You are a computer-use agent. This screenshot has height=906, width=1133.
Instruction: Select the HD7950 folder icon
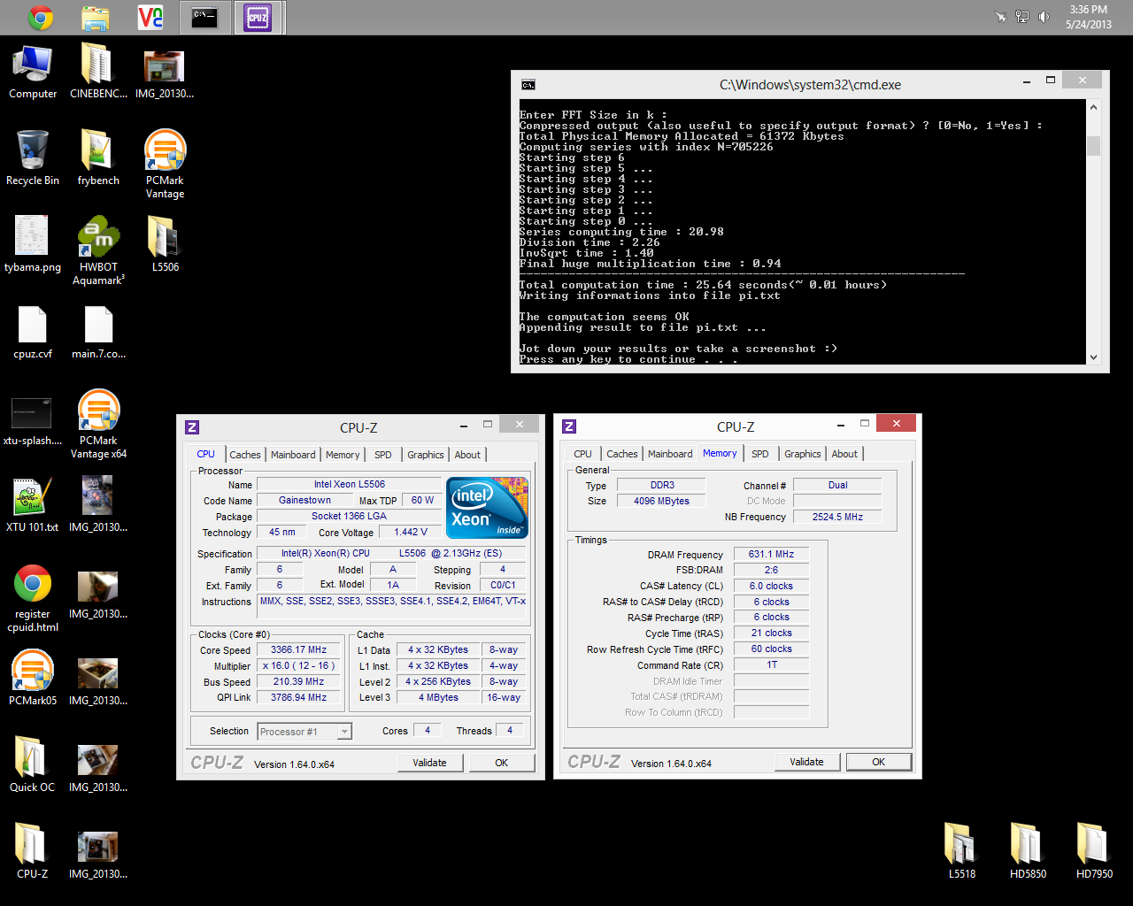coord(1094,852)
